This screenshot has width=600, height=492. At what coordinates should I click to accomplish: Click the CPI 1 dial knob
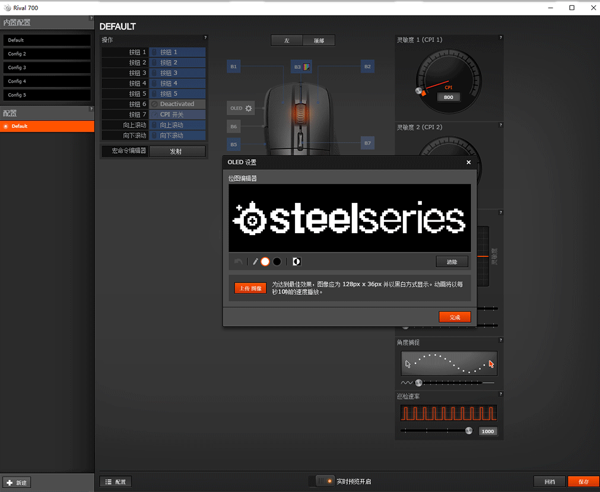tap(419, 91)
